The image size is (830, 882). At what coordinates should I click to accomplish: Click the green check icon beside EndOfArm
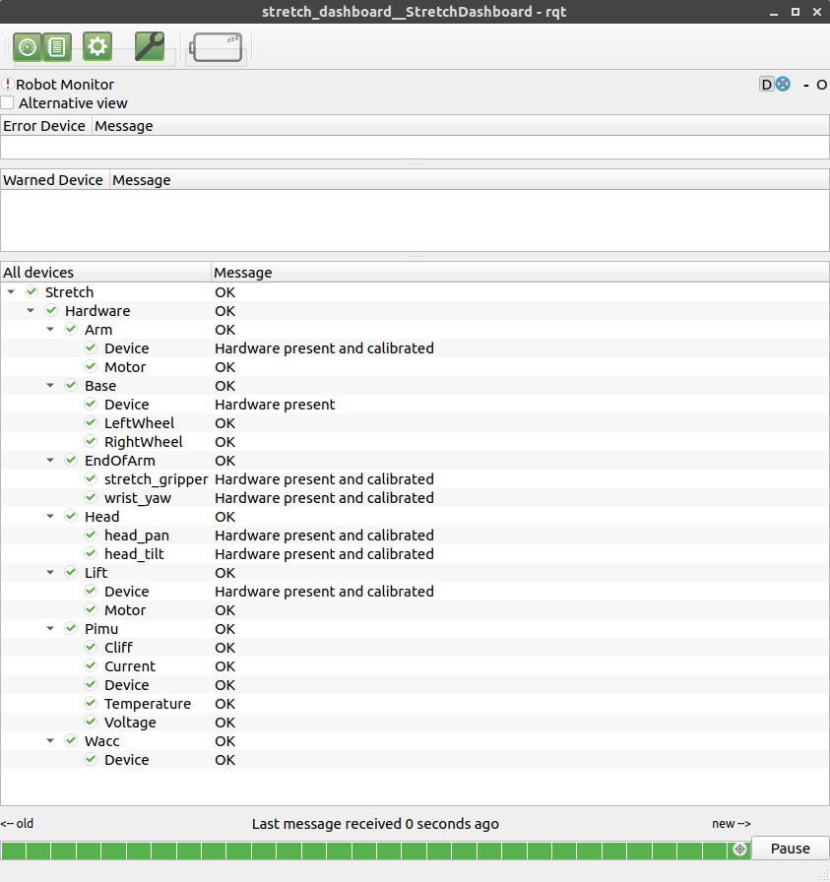pyautogui.click(x=71, y=460)
